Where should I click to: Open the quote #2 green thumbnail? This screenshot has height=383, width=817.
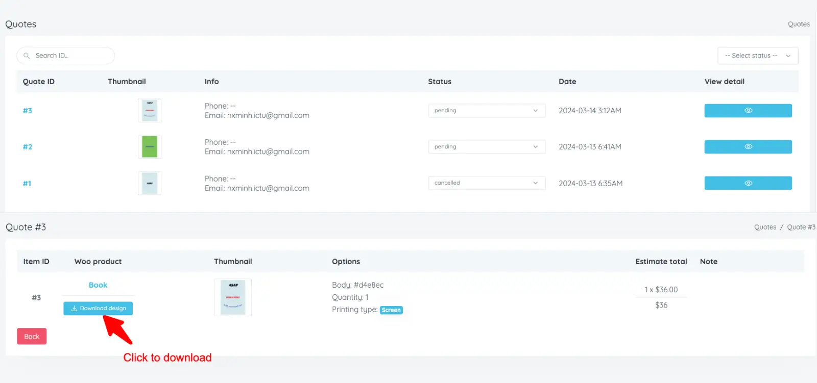click(150, 147)
